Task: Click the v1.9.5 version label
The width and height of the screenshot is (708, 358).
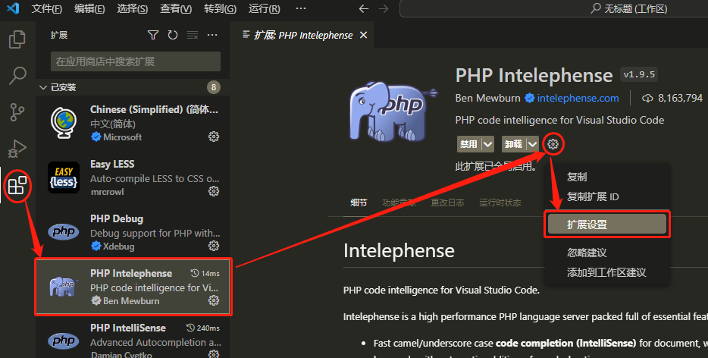Action: point(639,74)
